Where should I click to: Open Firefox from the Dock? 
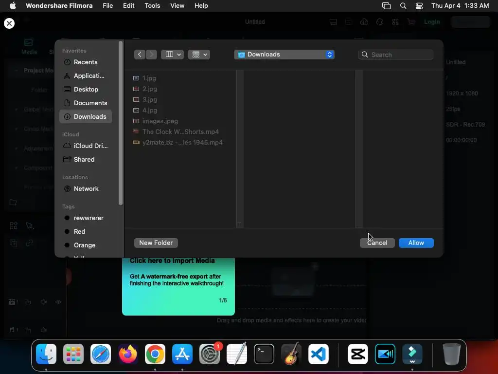click(128, 354)
